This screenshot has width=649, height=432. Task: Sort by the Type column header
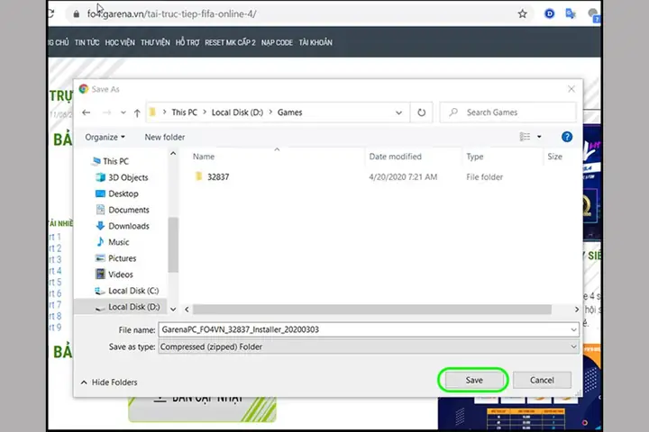[475, 157]
